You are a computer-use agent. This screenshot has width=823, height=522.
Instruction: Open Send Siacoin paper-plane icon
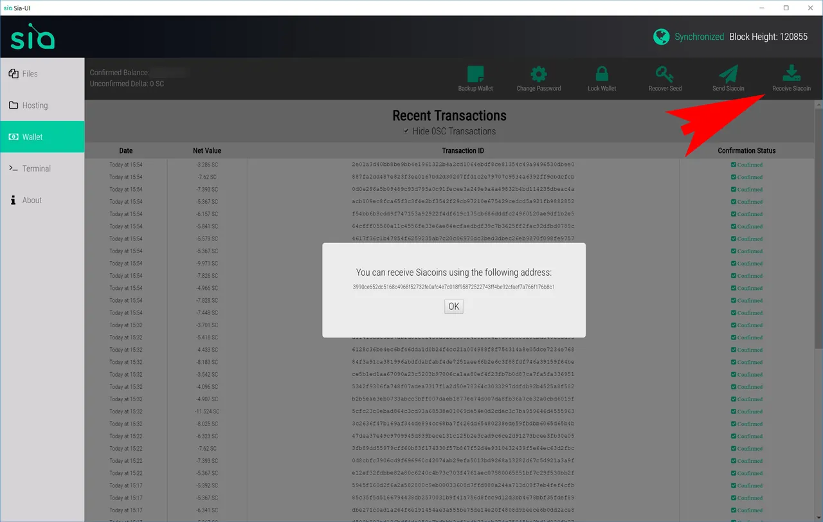pyautogui.click(x=728, y=73)
